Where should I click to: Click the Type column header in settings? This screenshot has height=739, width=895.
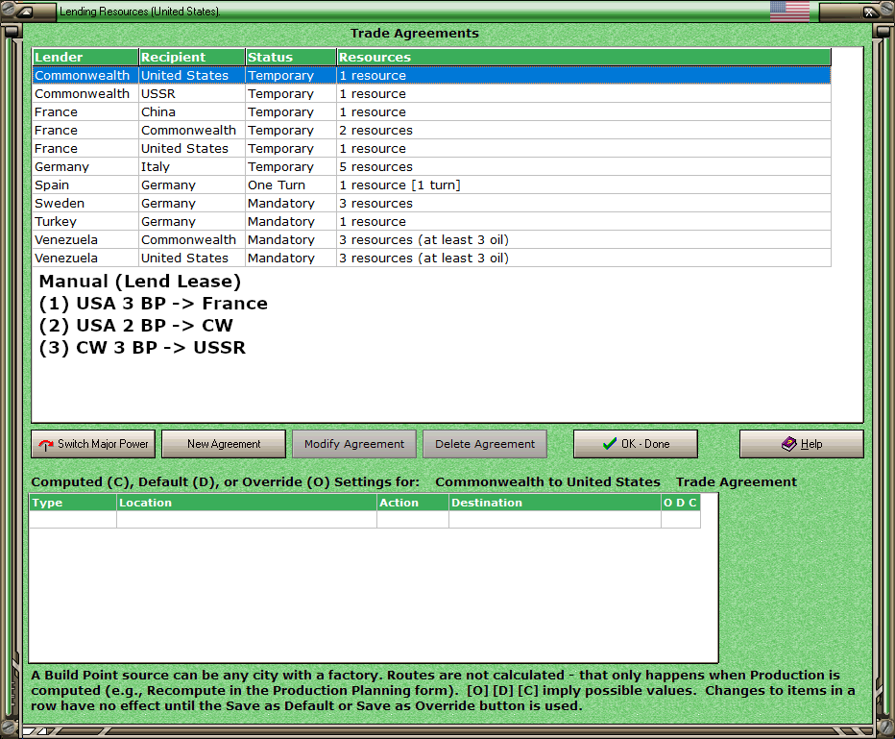pos(72,503)
